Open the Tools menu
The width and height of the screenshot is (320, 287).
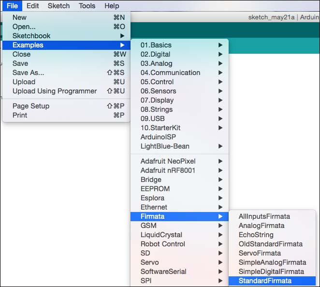pyautogui.click(x=87, y=6)
